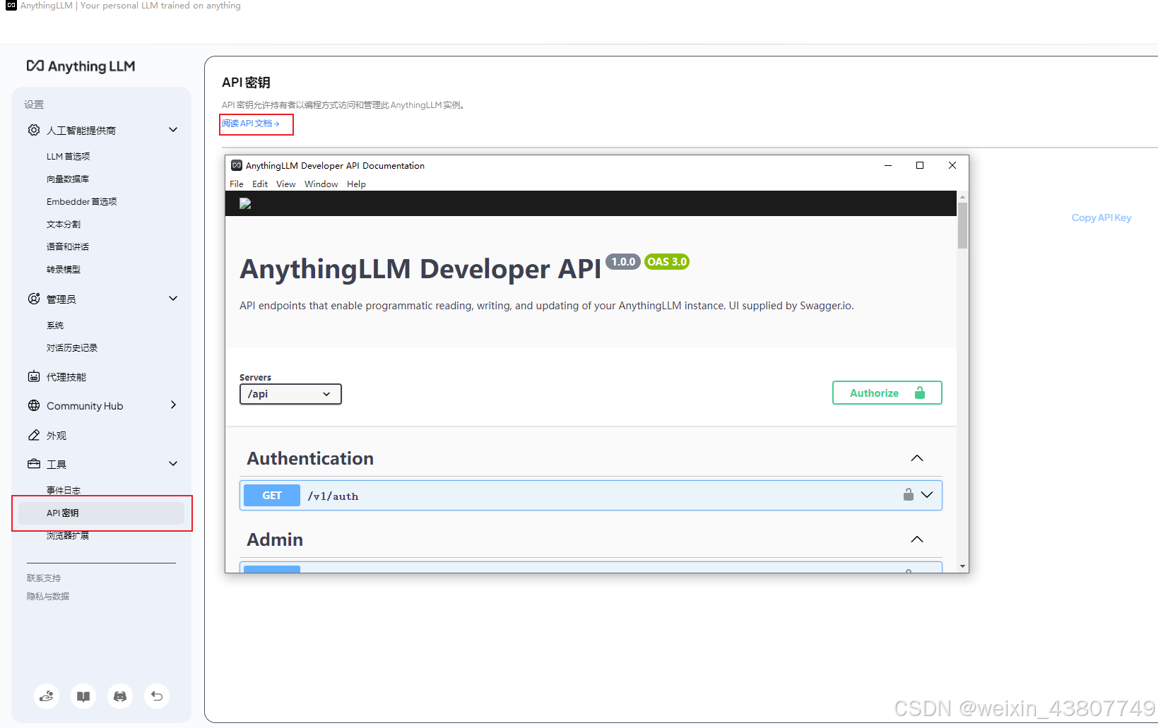
Task: Click the OAS 3.0 badge
Action: point(667,261)
